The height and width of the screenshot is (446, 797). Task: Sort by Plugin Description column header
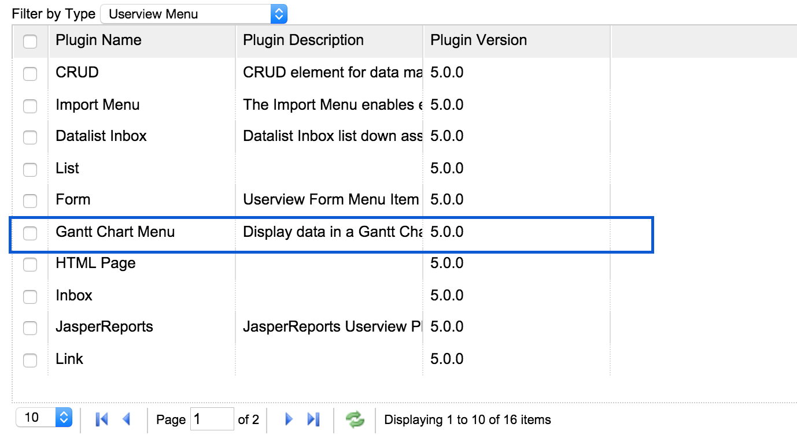coord(303,40)
